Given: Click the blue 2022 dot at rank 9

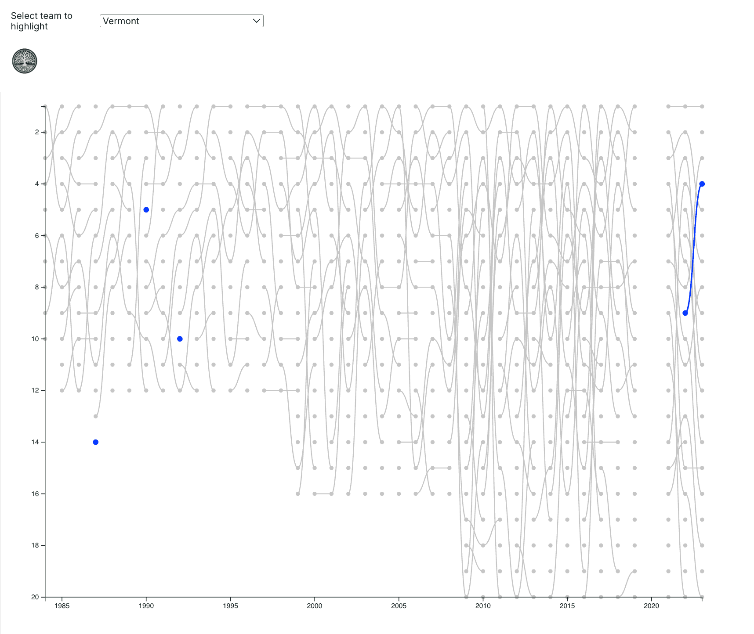Looking at the screenshot, I should (x=685, y=313).
